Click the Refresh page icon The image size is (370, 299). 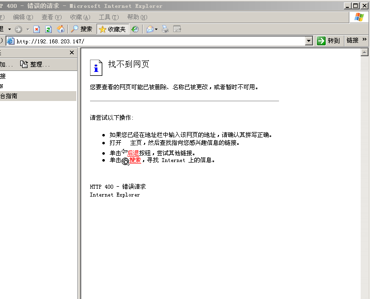[x=48, y=29]
